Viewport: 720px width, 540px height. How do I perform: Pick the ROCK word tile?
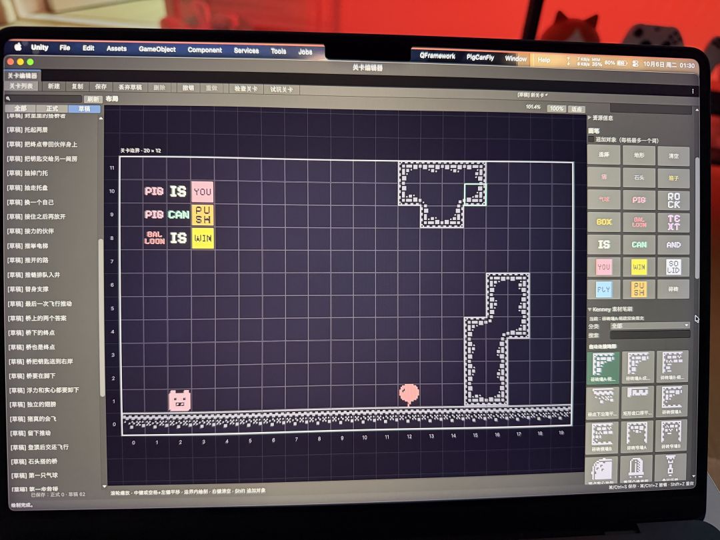[x=673, y=200]
